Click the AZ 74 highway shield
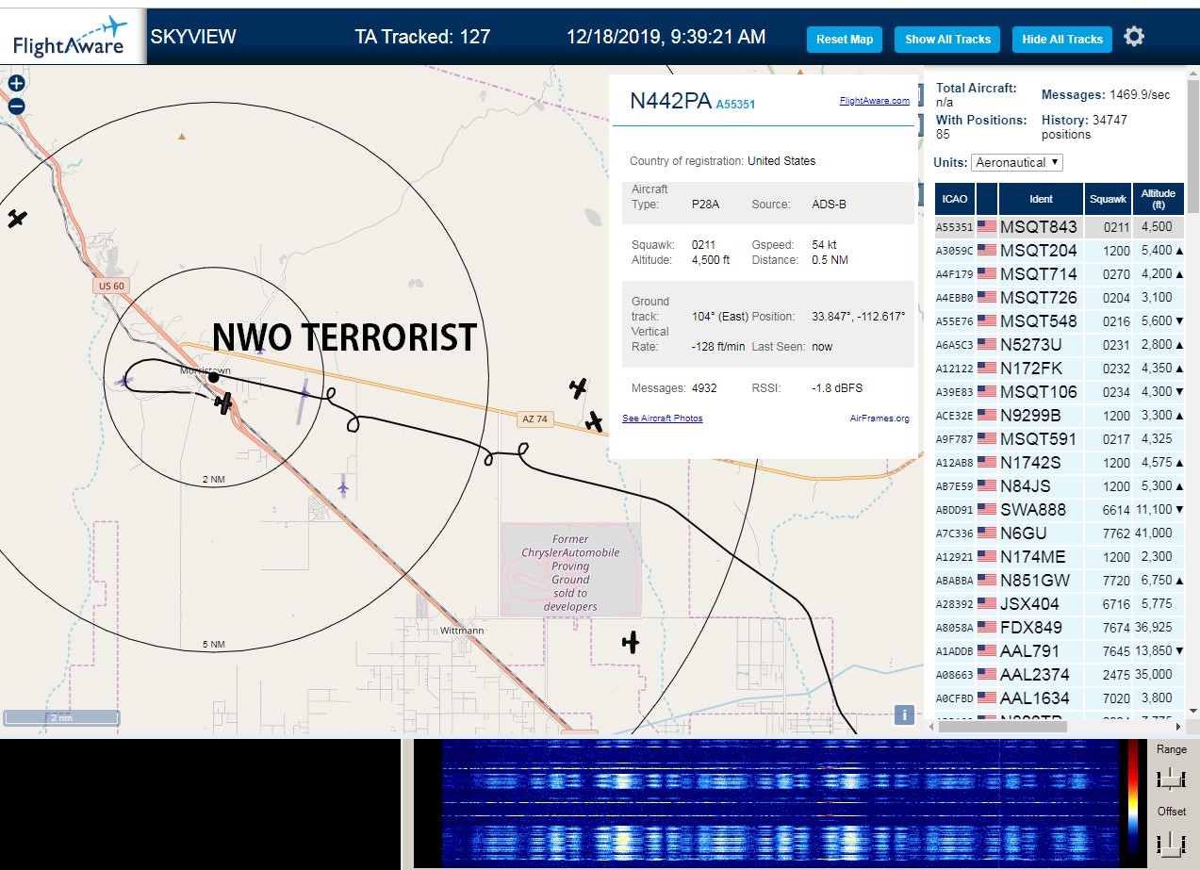Viewport: 1200px width, 870px height. tap(533, 419)
